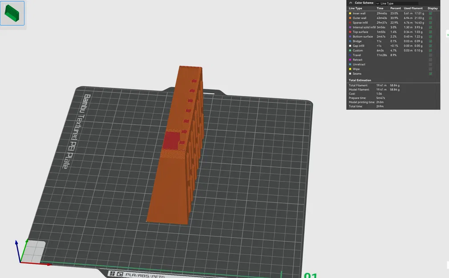Click the red Top surface swatch
Screen dimensions: 449x278
[350, 32]
